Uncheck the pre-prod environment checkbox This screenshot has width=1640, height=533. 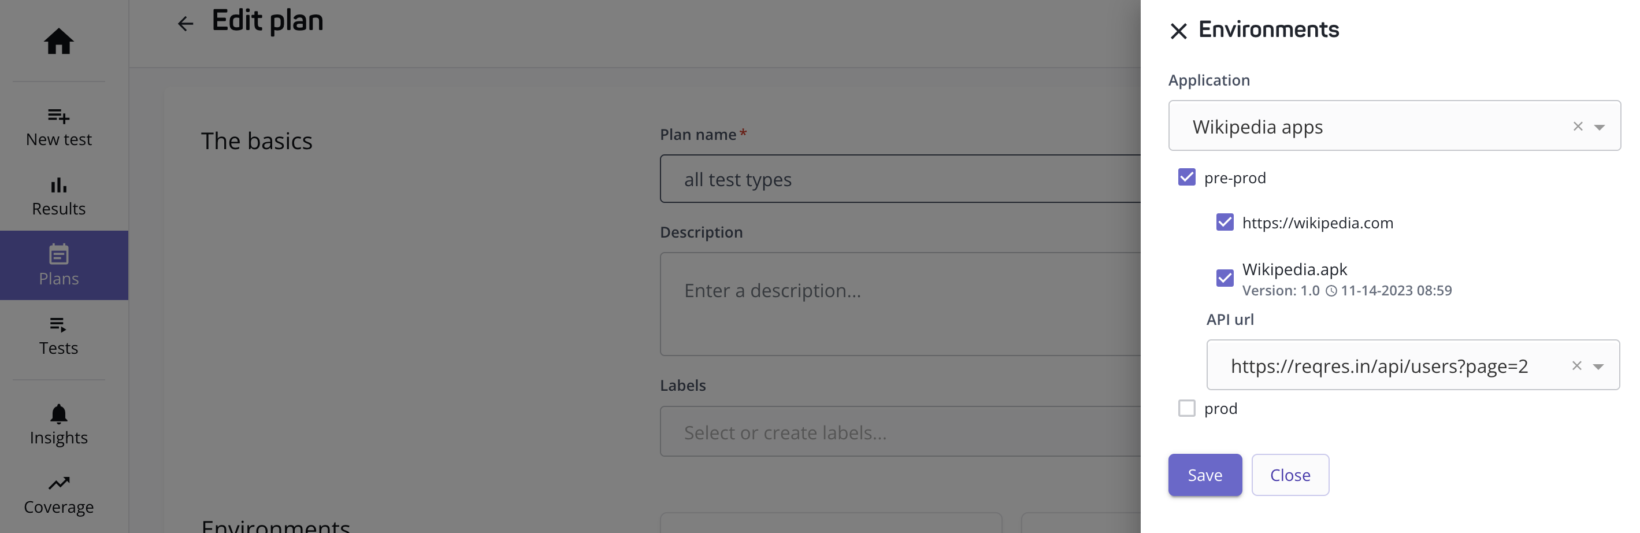(x=1187, y=177)
